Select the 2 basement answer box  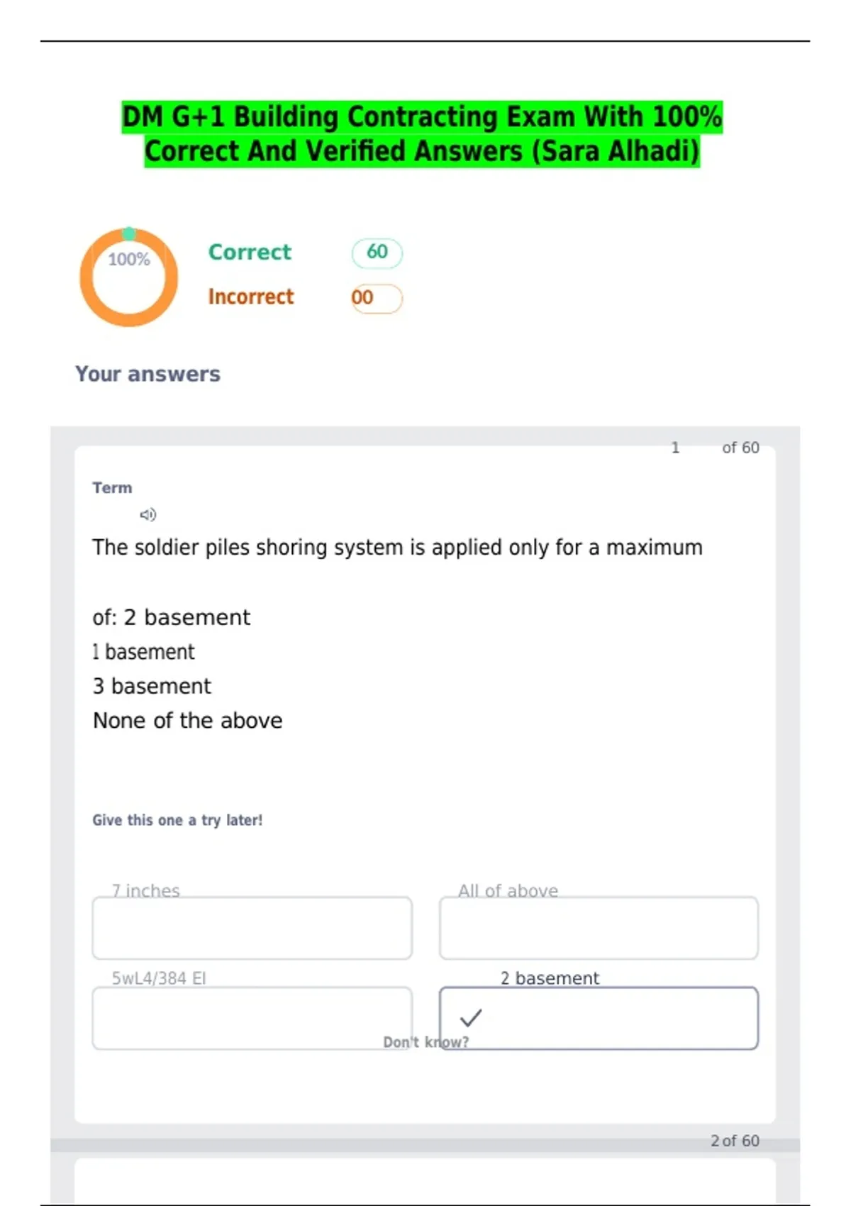pyautogui.click(x=599, y=1018)
